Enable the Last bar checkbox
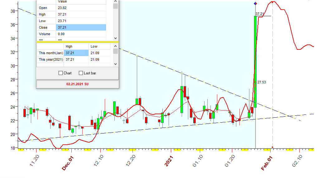 pos(81,73)
